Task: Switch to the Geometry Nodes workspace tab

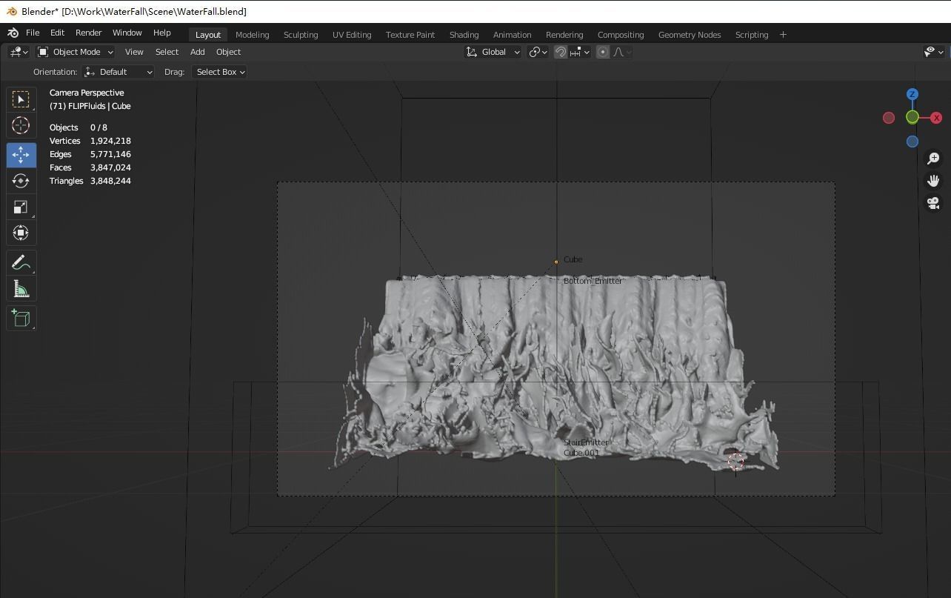Action: pos(690,35)
